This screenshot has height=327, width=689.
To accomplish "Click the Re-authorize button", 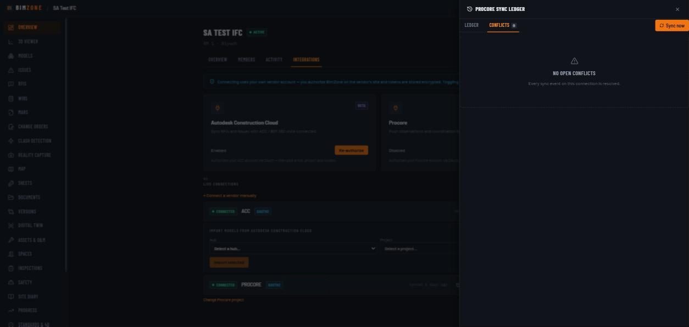I will pos(351,150).
